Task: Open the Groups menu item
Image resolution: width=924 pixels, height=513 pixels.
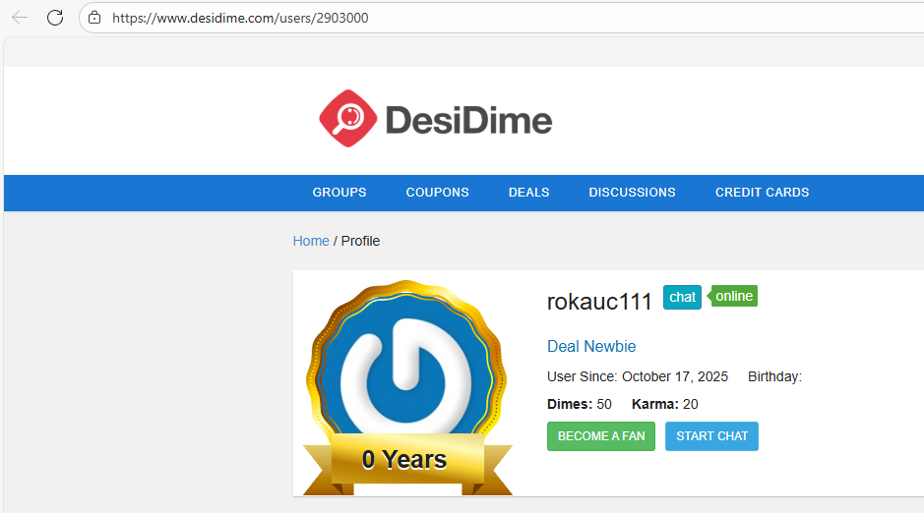Action: point(339,193)
